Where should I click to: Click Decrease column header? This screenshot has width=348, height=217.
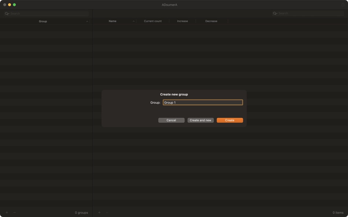click(x=211, y=21)
